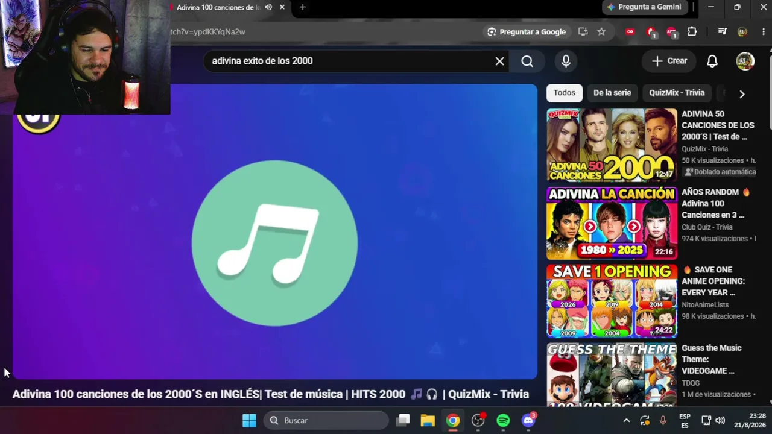This screenshot has height=434, width=772.
Task: Open Task View from taskbar
Action: point(403,420)
